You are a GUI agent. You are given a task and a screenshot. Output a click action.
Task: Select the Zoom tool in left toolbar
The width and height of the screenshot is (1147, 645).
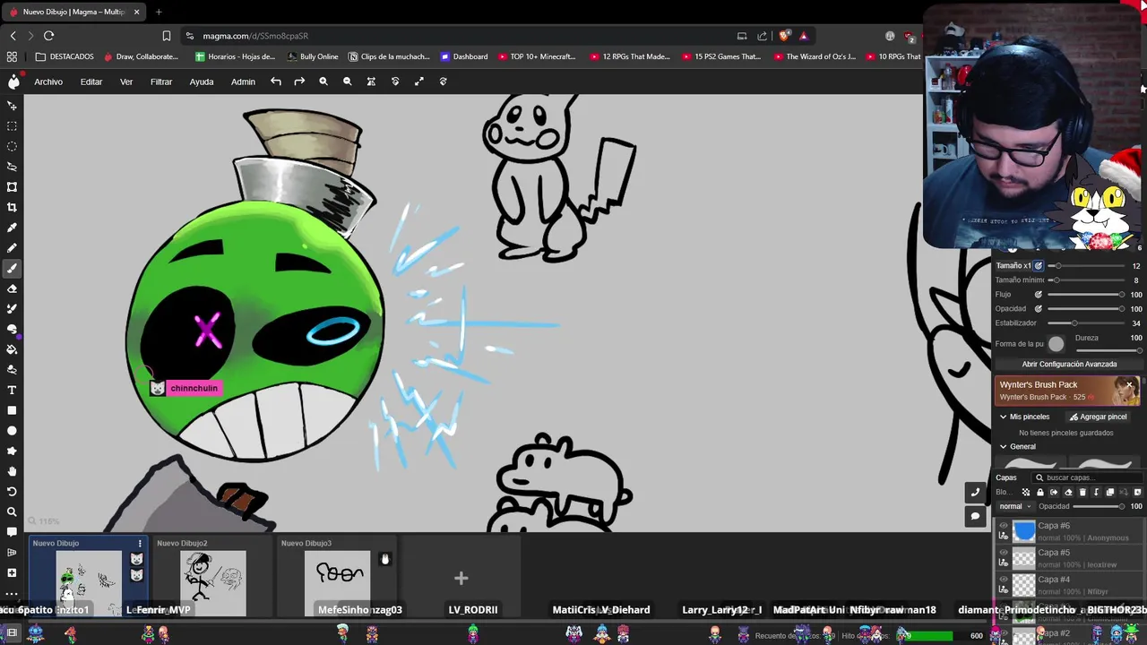tap(12, 512)
